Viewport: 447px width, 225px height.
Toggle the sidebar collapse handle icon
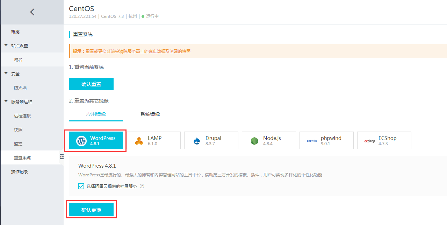62,157
